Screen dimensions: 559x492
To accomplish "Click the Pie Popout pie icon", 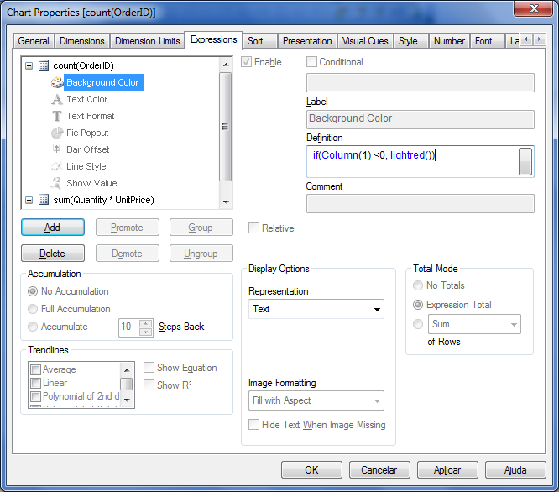I will pyautogui.click(x=57, y=133).
